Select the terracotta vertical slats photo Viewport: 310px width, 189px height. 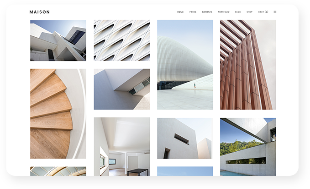pyautogui.click(x=248, y=65)
